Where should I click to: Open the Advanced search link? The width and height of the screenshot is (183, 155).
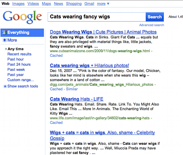(151, 25)
